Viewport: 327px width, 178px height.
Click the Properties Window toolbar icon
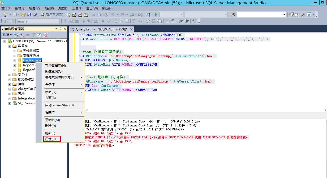(x=297, y=15)
